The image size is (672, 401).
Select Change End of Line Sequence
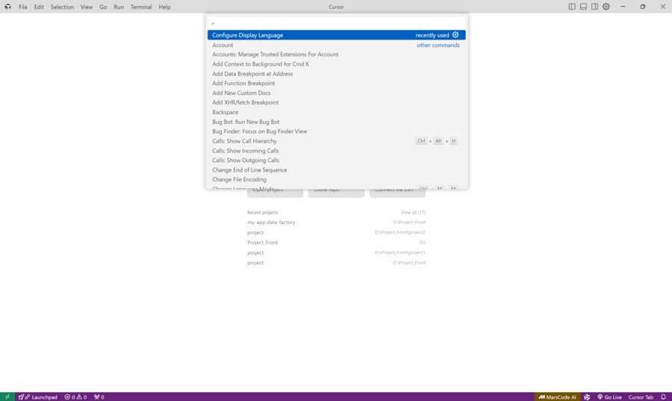coord(337,170)
